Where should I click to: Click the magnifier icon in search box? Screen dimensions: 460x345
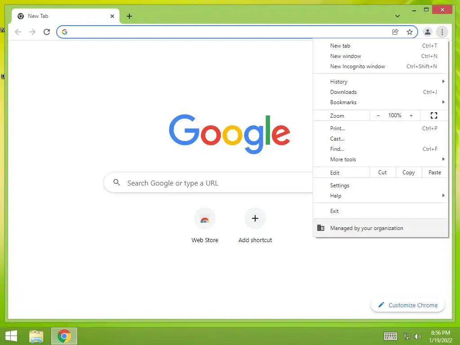(116, 182)
